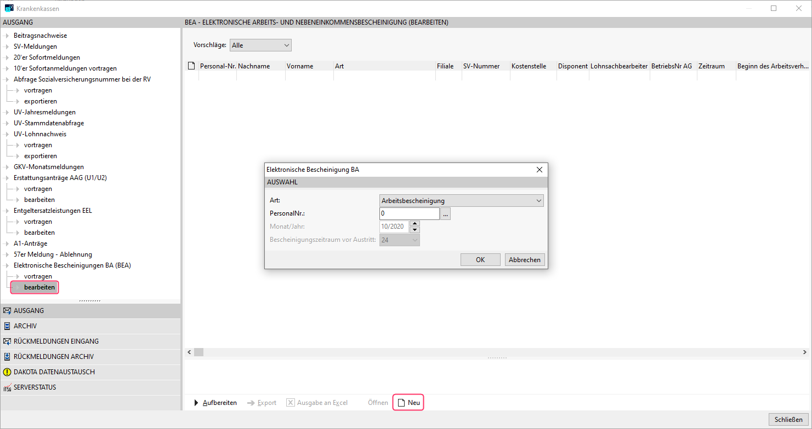Screen dimensions: 812x429
Task: Click the Ausgabe an Excel icon
Action: (291, 403)
